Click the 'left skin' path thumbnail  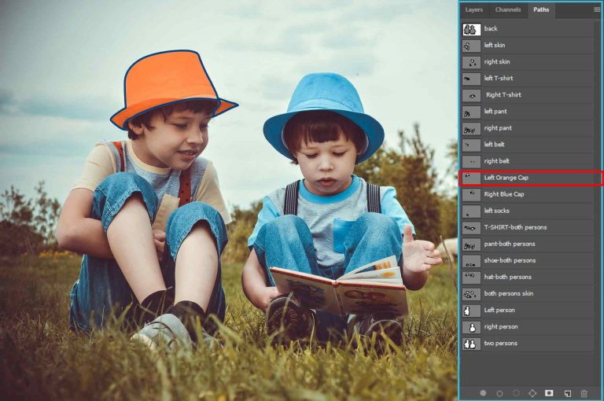pyautogui.click(x=471, y=46)
